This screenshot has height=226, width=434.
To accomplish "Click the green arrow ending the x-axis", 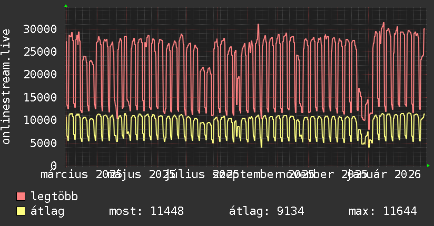I will (x=428, y=166).
